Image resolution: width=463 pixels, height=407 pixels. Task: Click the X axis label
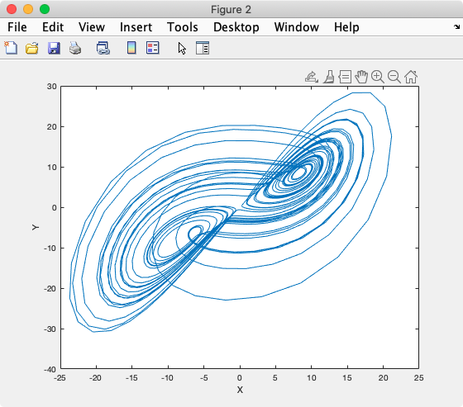click(240, 390)
